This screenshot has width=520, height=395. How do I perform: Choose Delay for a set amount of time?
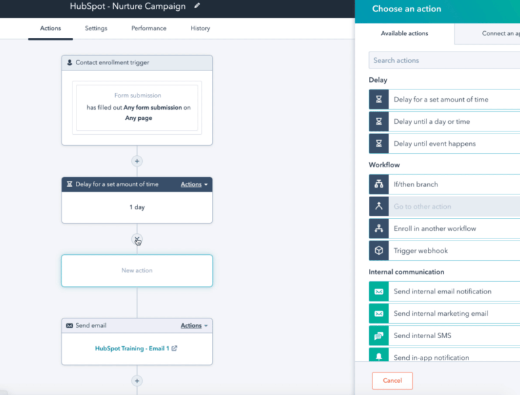444,99
